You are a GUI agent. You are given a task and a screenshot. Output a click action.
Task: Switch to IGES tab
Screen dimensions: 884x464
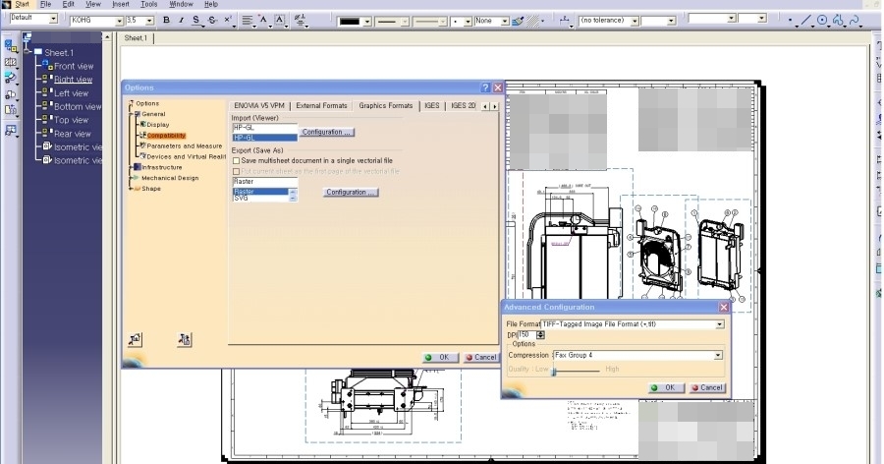click(432, 105)
